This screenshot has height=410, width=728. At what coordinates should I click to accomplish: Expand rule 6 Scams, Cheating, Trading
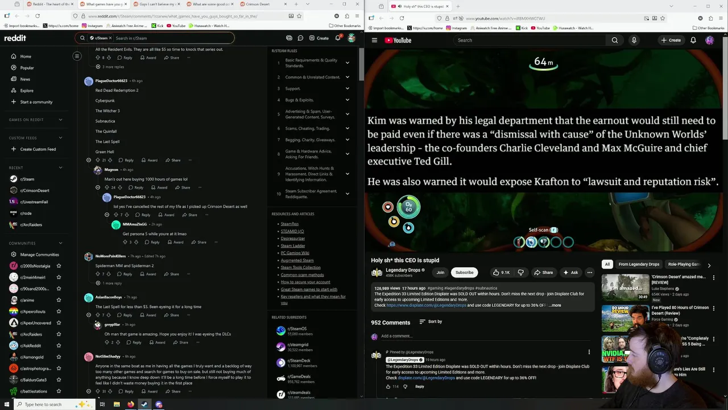[x=347, y=128]
